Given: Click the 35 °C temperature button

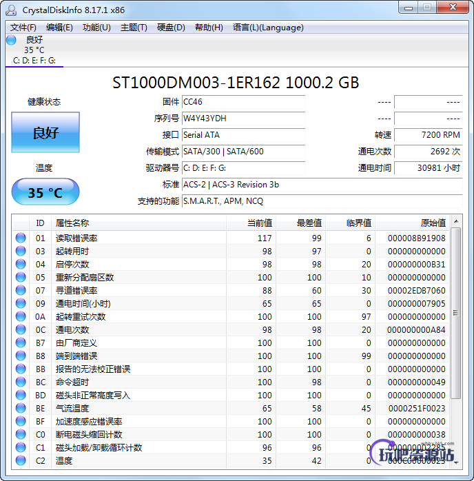Looking at the screenshot, I should 45,192.
